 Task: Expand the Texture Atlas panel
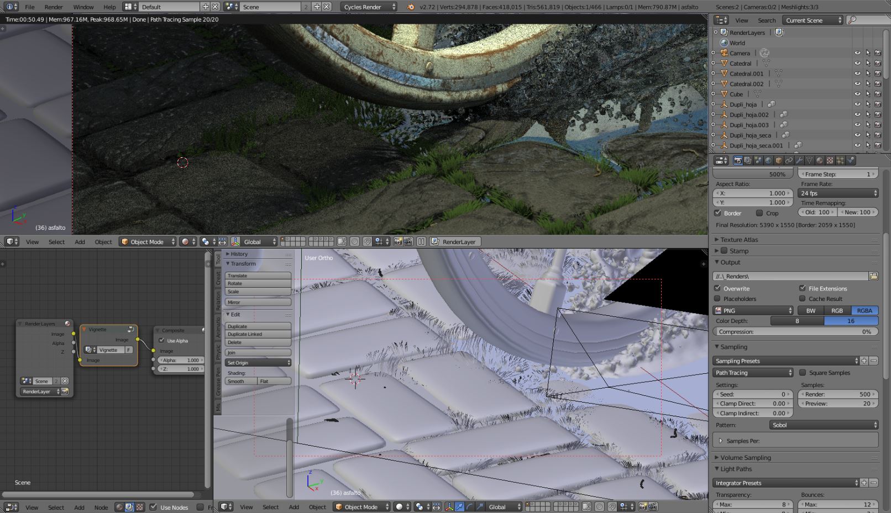coord(739,240)
